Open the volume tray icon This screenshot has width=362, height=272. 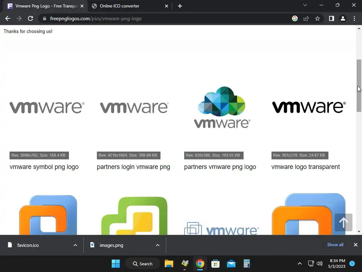[320, 263]
